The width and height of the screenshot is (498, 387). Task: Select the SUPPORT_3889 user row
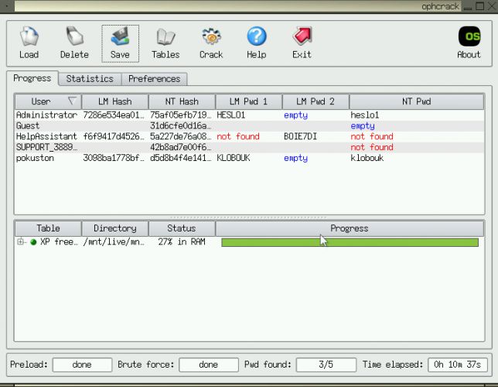pyautogui.click(x=249, y=148)
